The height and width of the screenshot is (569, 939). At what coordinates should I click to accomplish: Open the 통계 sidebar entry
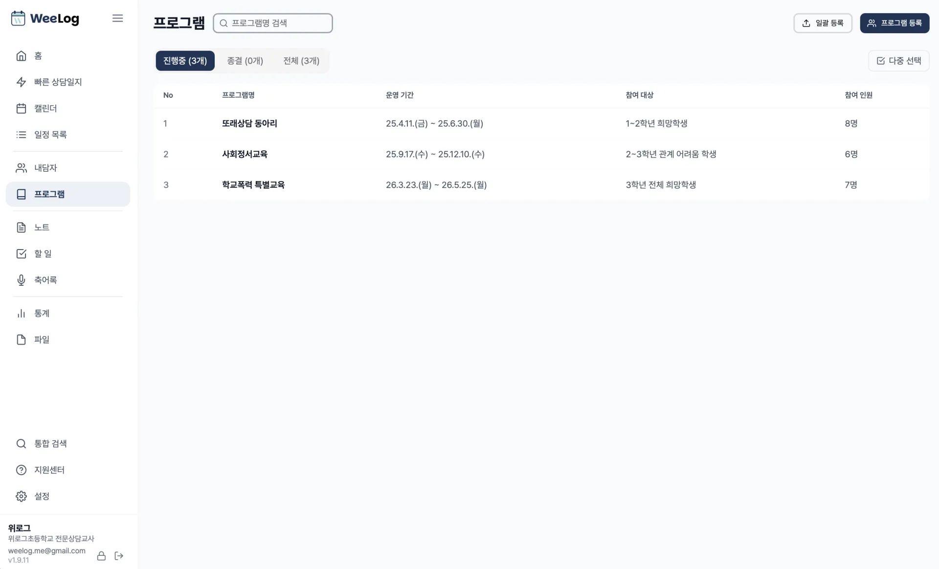click(x=68, y=313)
